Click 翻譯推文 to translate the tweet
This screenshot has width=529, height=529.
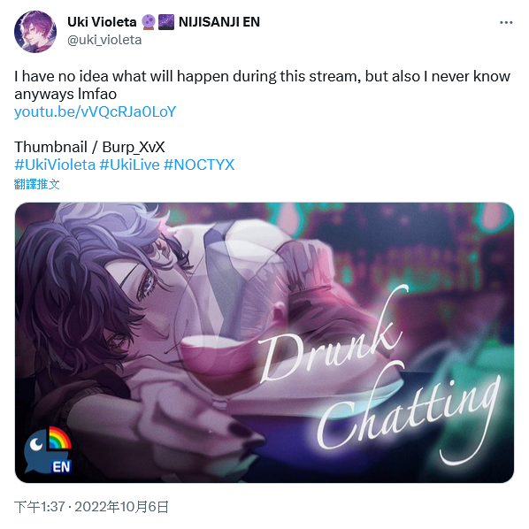click(x=37, y=184)
